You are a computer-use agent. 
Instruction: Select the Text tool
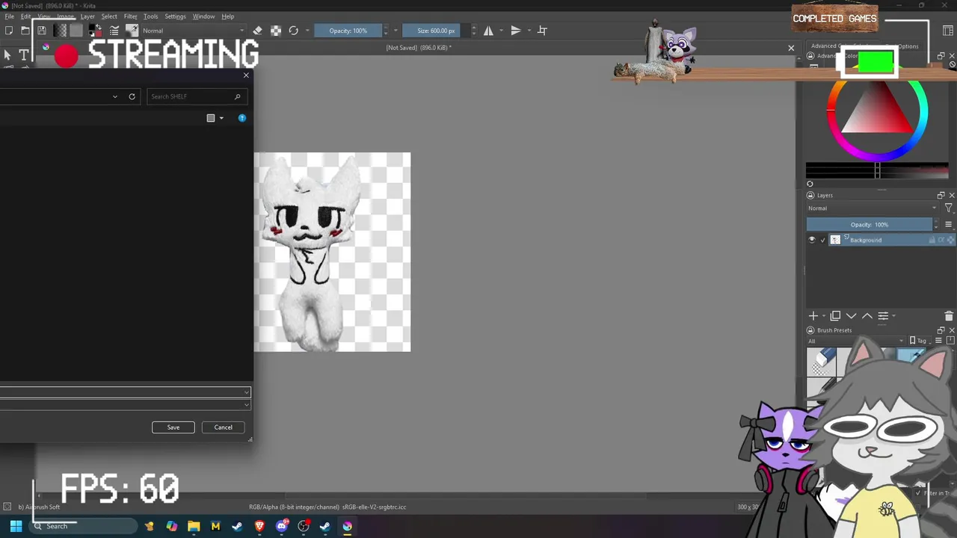tap(24, 55)
